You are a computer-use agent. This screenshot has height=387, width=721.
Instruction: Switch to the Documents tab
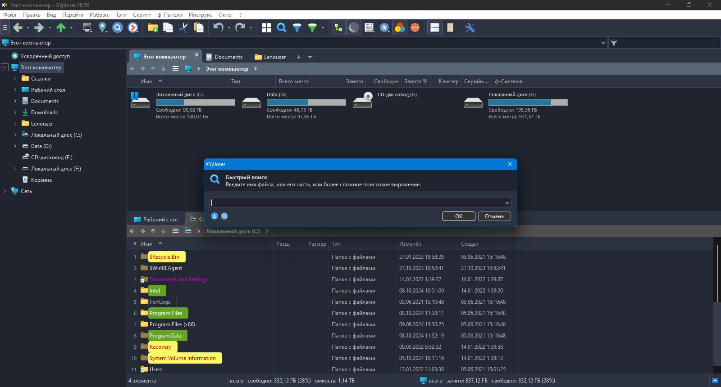click(224, 57)
